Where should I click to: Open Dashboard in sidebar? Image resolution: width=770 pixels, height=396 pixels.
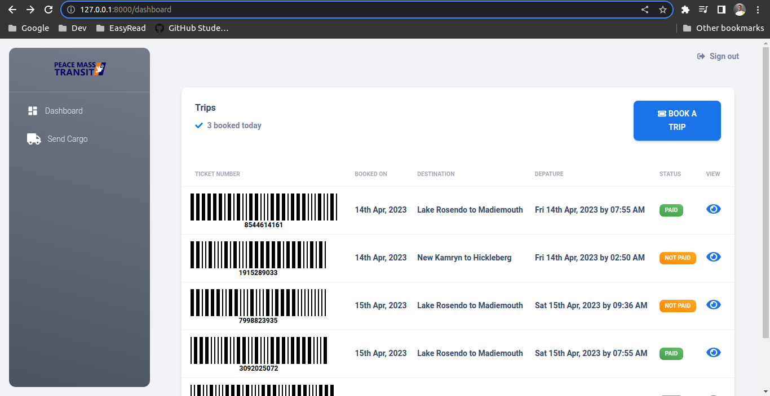(79, 111)
